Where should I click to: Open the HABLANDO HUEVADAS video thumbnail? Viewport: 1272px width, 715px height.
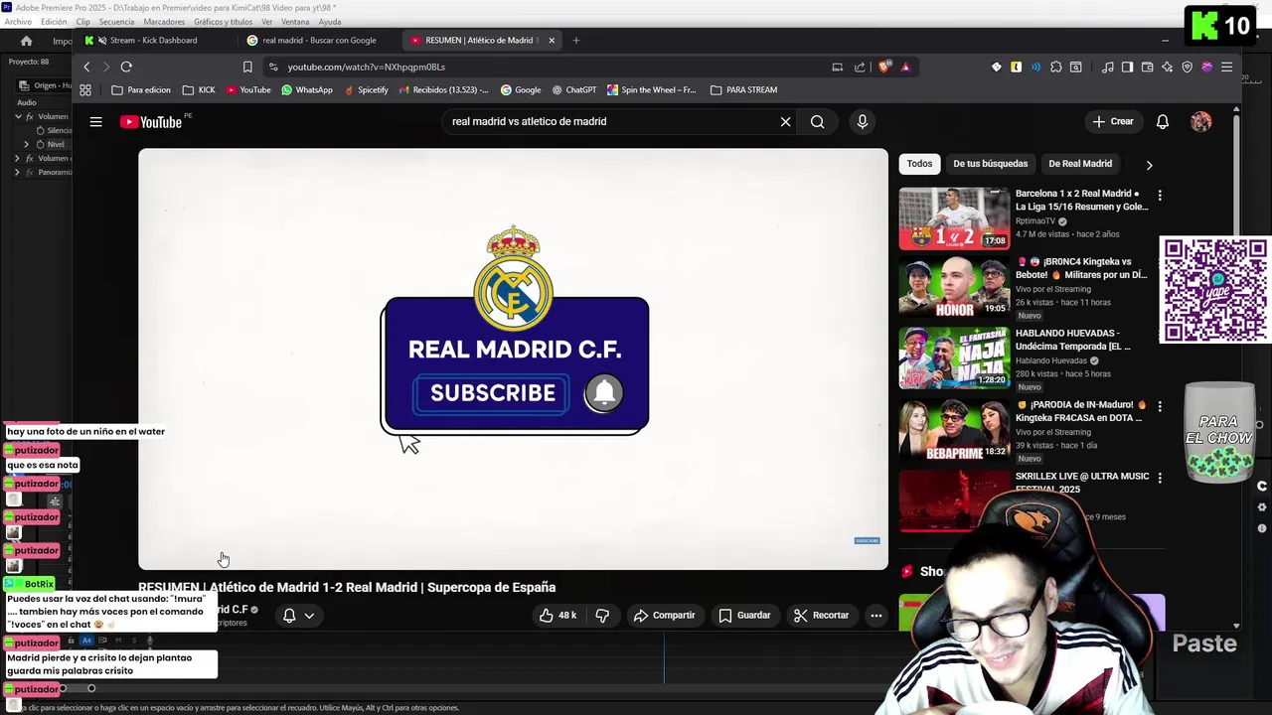tap(954, 358)
